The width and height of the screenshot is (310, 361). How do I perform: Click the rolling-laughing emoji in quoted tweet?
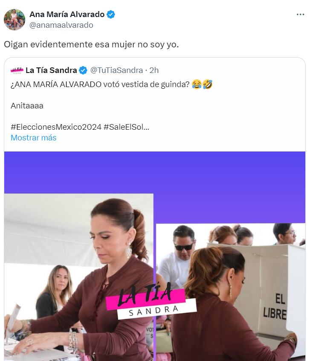pyautogui.click(x=207, y=84)
